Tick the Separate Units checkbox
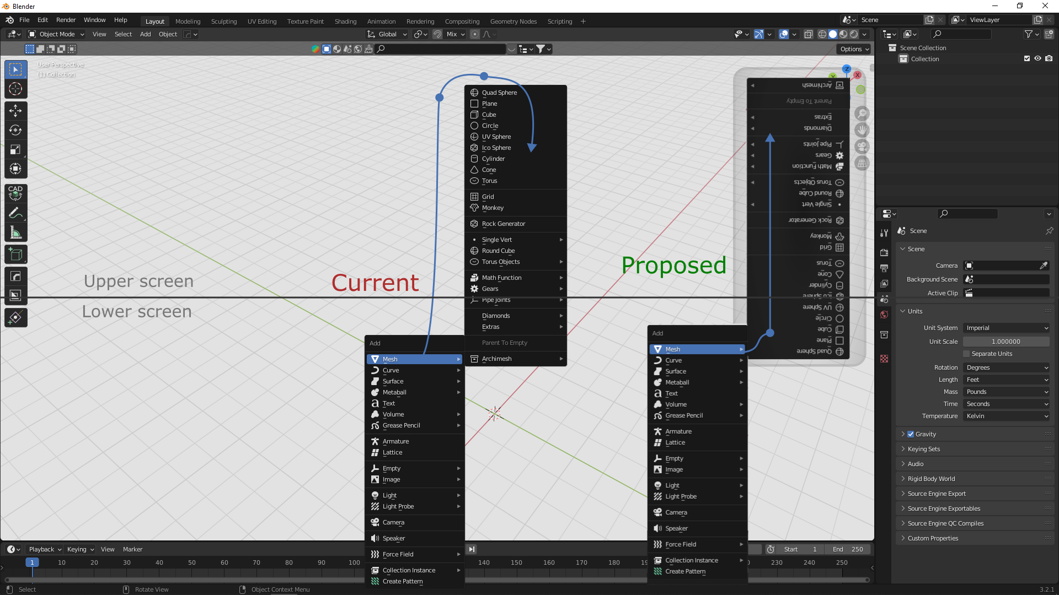The height and width of the screenshot is (595, 1059). coord(966,354)
